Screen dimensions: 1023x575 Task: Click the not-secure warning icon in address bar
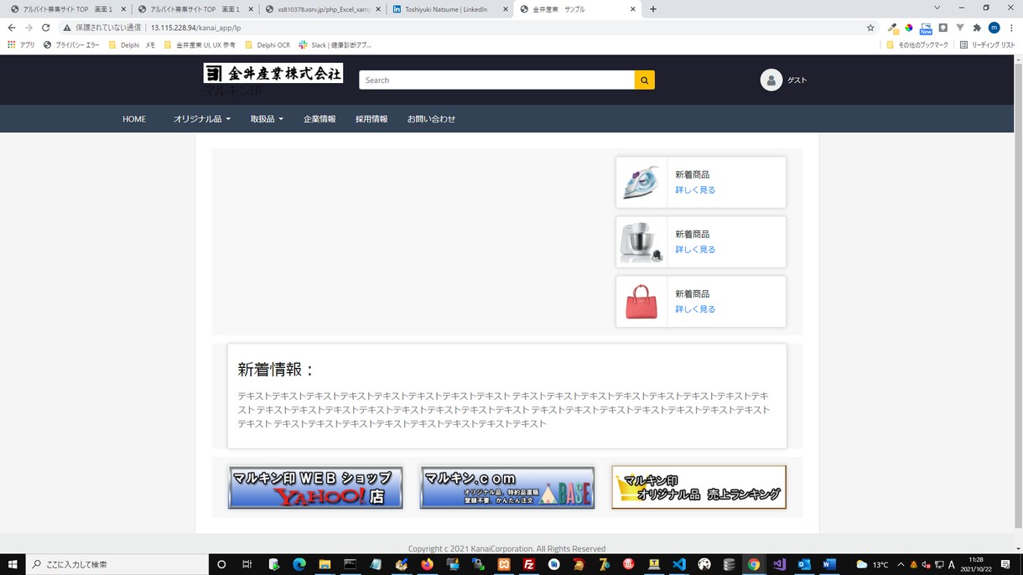point(67,28)
